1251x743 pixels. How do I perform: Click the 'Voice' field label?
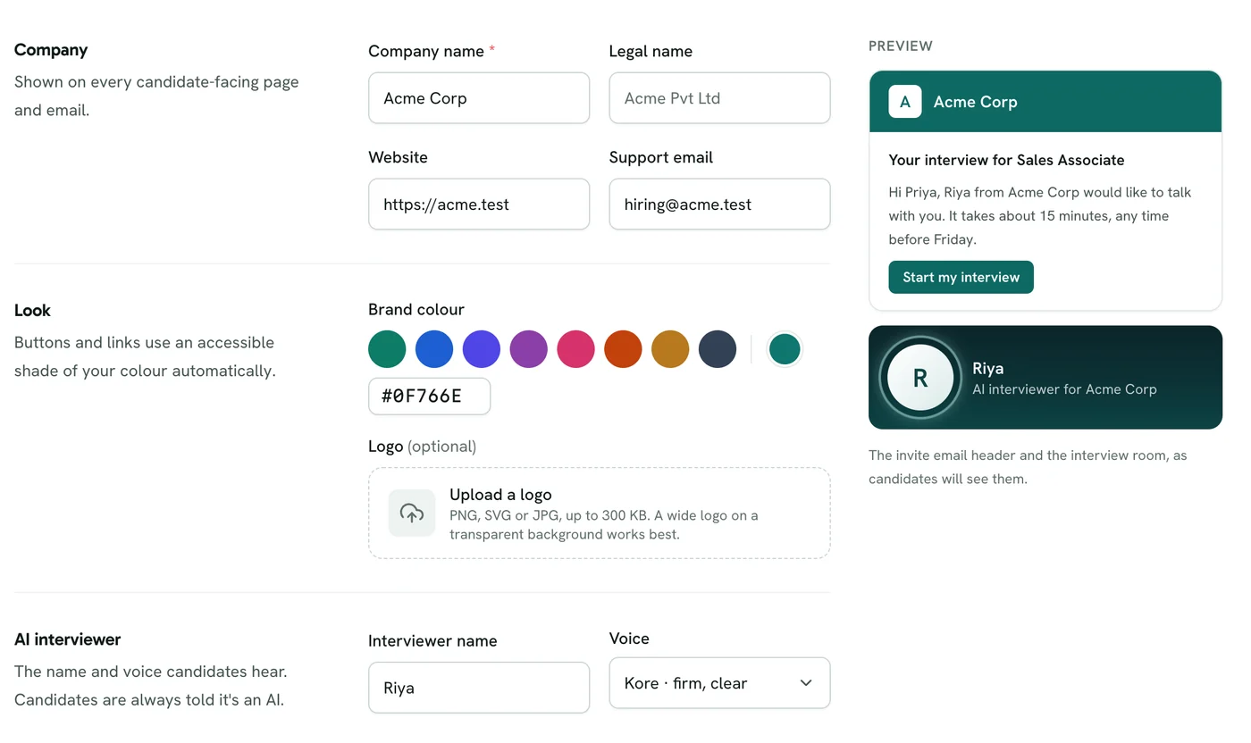(x=629, y=639)
